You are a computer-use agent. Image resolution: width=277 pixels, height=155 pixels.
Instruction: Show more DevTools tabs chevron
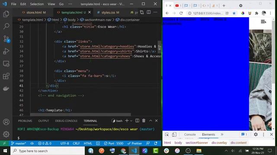click(222, 134)
